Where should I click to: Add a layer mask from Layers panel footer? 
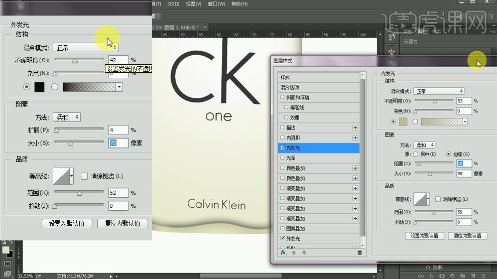(x=442, y=276)
